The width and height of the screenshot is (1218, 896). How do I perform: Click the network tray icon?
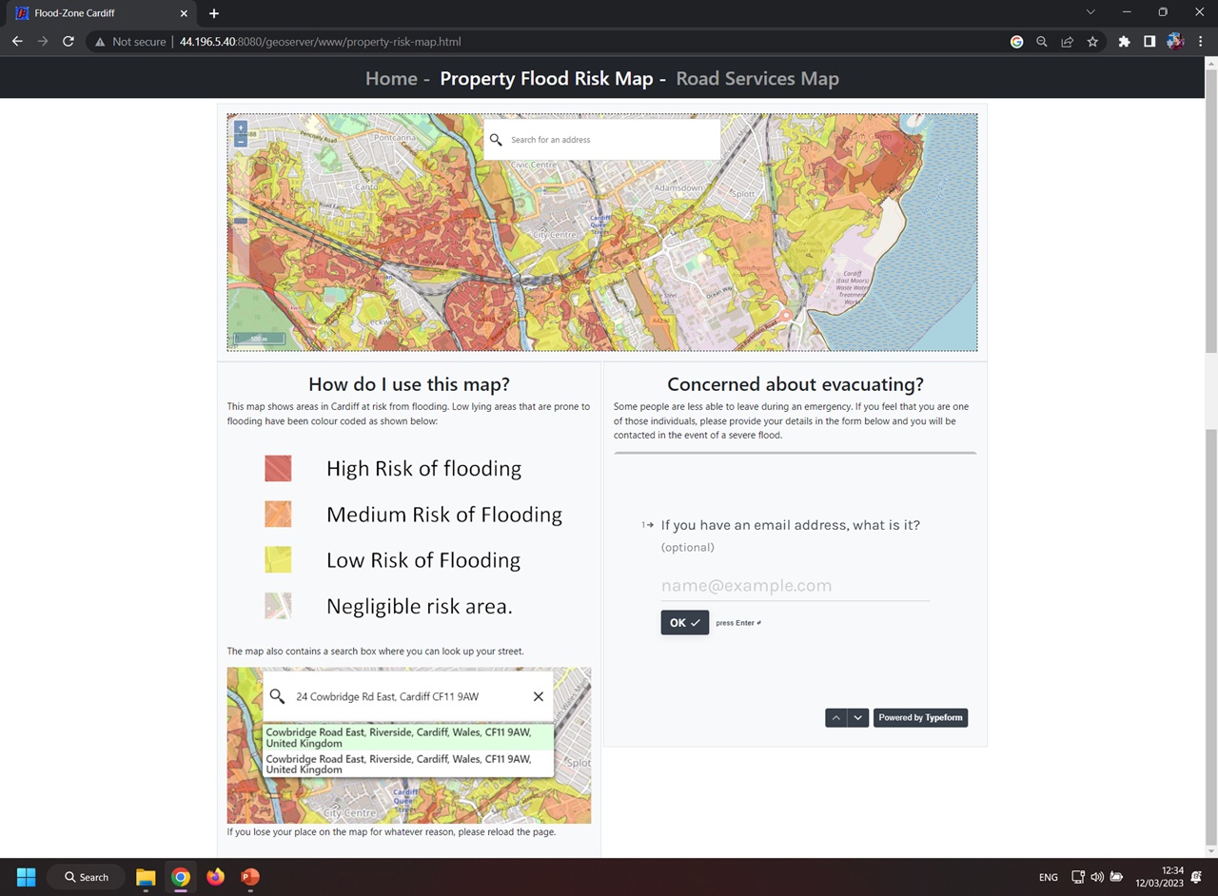[1078, 877]
